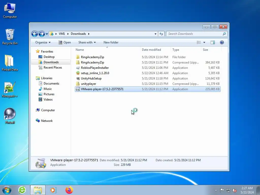The image size is (260, 195).
Task: Select VM1 in the address breadcrumb
Action: (x=62, y=34)
